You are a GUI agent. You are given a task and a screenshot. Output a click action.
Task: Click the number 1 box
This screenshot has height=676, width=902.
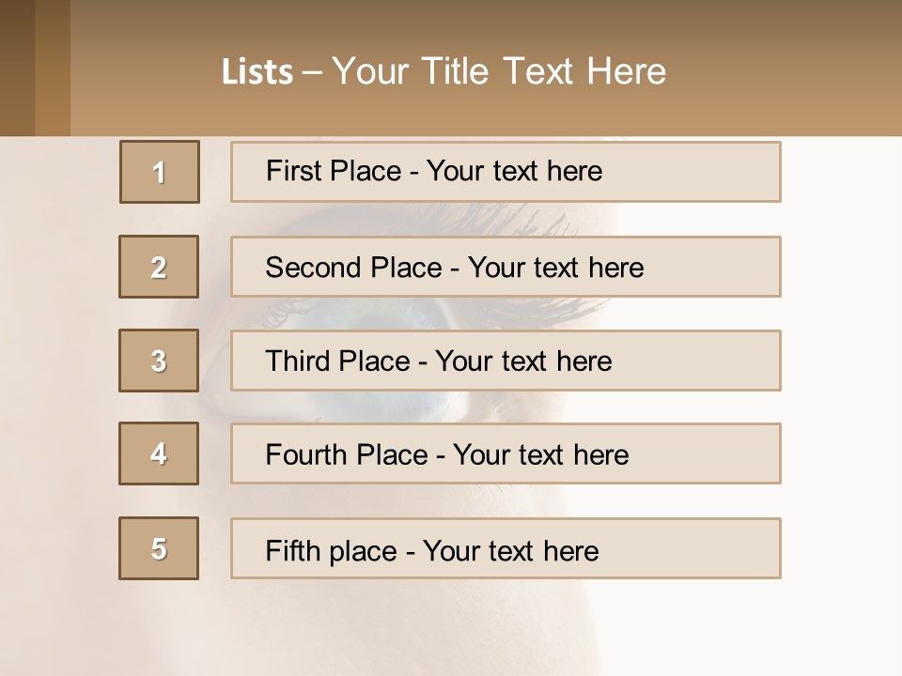pyautogui.click(x=160, y=172)
